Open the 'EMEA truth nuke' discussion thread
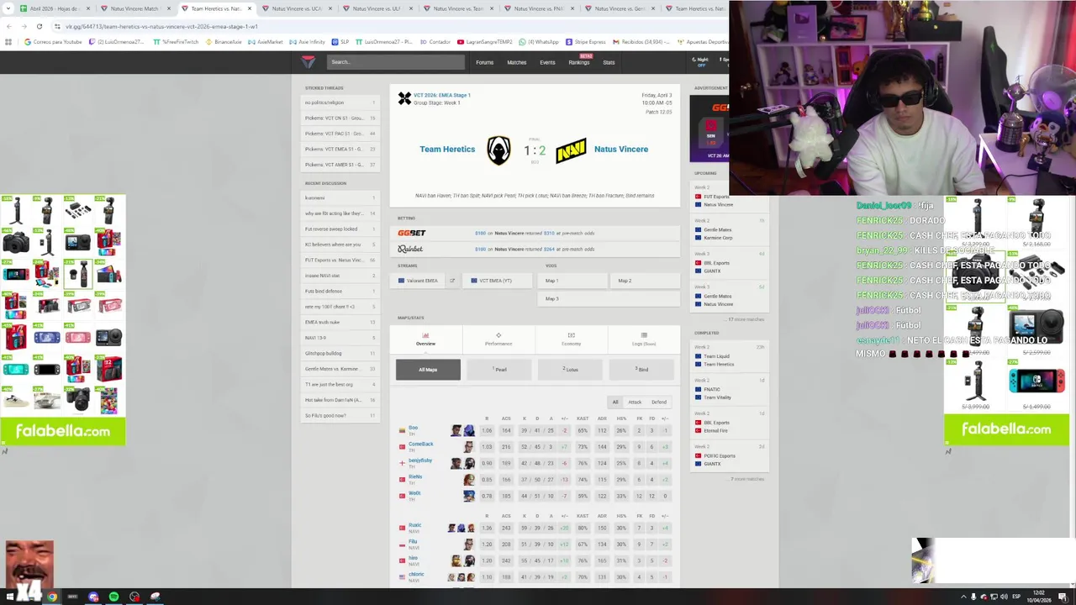Image resolution: width=1076 pixels, height=605 pixels. coord(340,322)
